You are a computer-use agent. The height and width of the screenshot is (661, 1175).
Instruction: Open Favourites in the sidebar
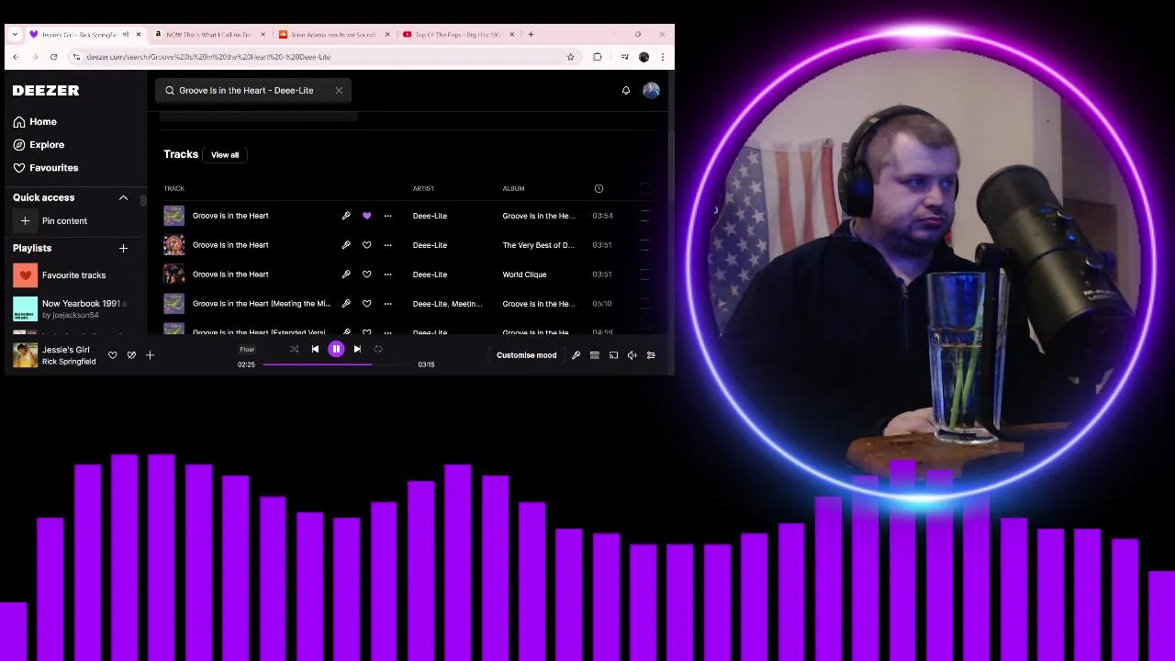tap(46, 167)
